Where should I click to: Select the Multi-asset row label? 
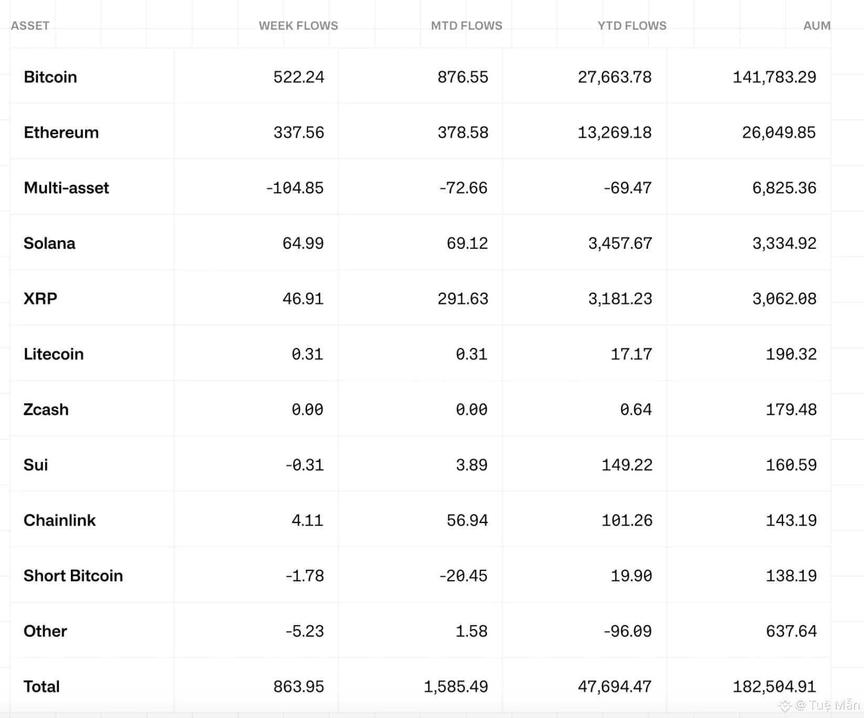coord(66,188)
